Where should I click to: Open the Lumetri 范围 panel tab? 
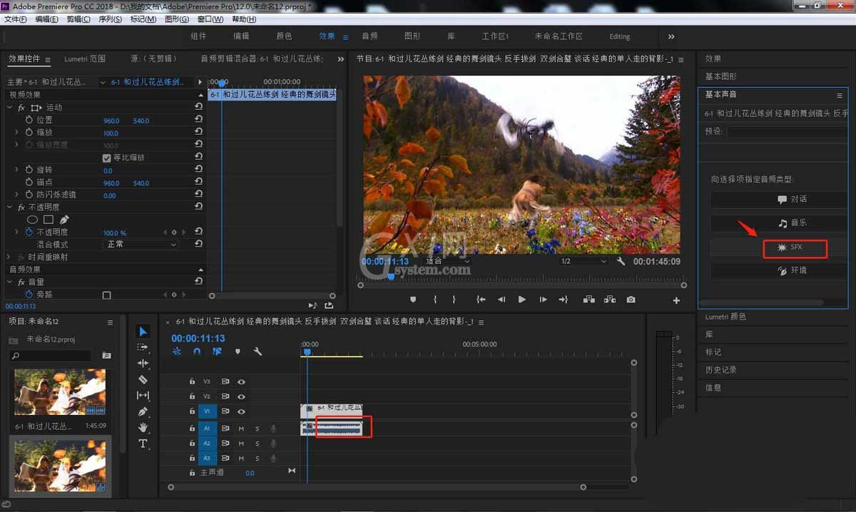pos(84,59)
